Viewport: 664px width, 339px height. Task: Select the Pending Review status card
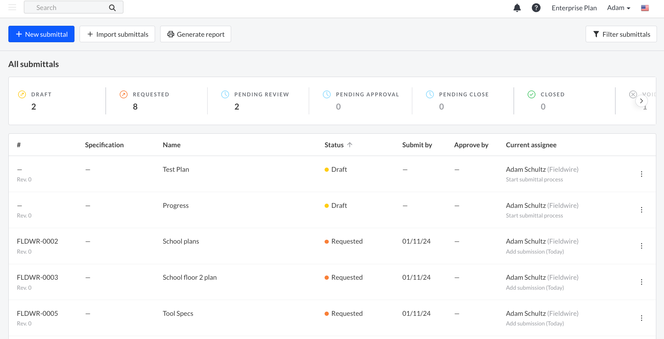point(258,101)
